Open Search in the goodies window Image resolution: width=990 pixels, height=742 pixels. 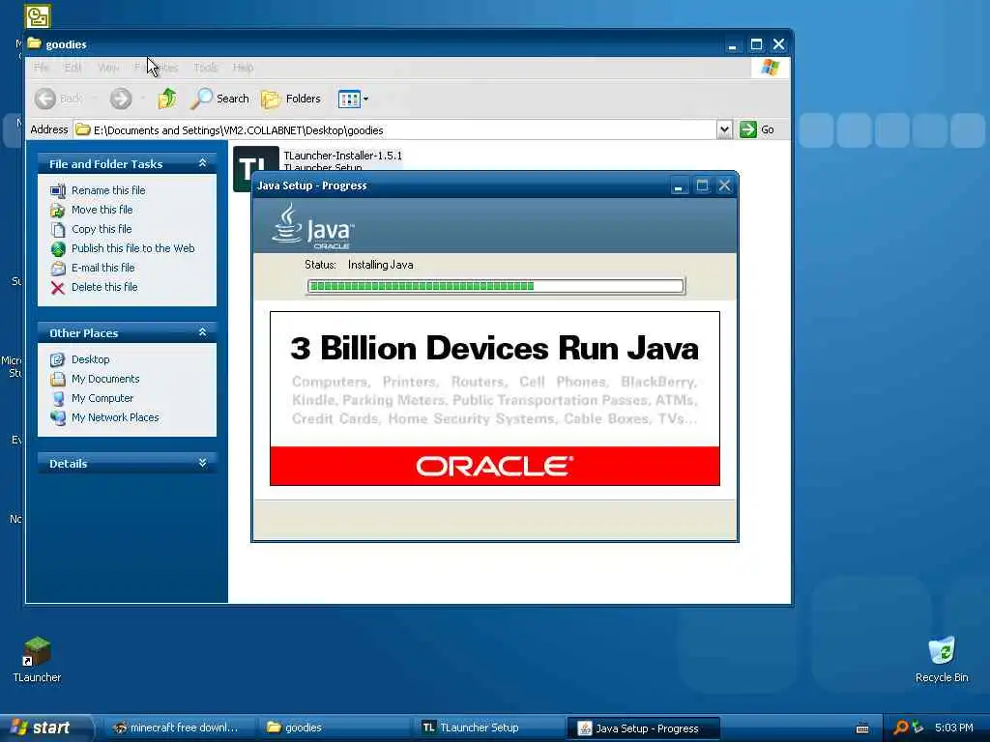pos(219,99)
